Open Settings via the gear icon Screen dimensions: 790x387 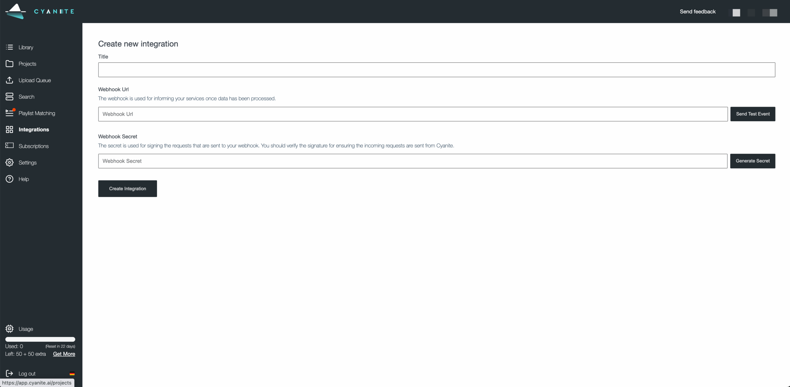tap(10, 163)
